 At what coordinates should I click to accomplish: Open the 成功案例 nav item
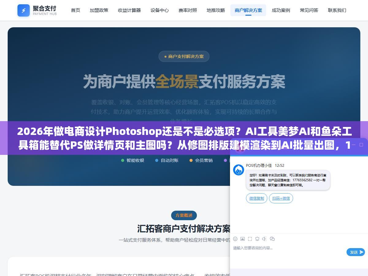281,10
